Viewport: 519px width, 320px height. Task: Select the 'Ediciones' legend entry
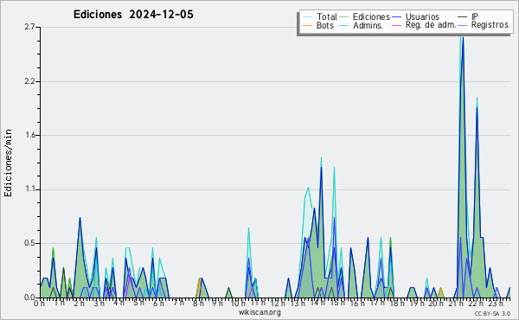click(371, 16)
